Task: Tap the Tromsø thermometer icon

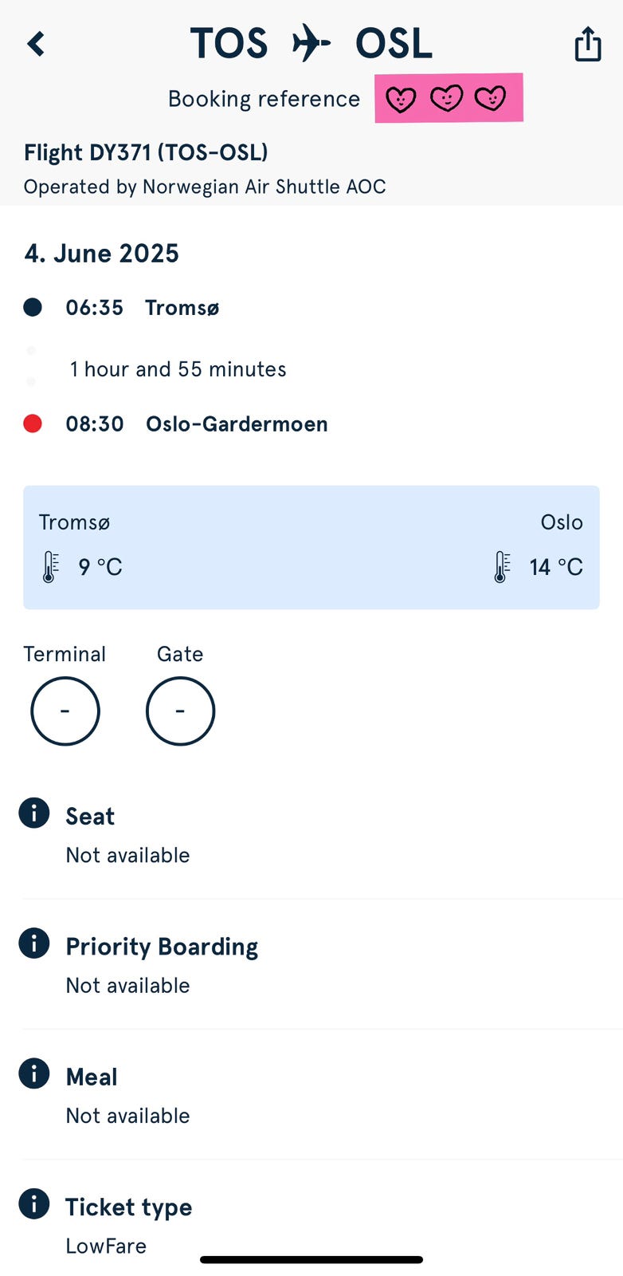Action: pos(49,567)
